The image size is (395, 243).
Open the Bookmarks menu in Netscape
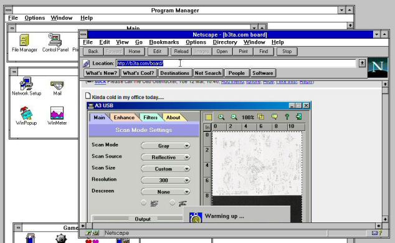click(164, 42)
